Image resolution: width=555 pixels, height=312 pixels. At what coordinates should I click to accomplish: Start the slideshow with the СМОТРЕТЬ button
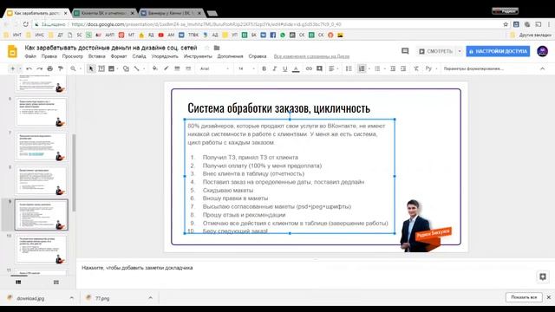click(435, 51)
